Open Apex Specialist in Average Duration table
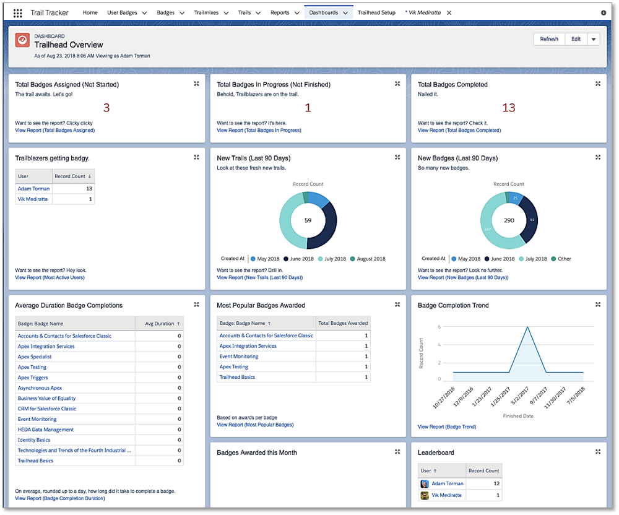The image size is (619, 515). (x=34, y=357)
